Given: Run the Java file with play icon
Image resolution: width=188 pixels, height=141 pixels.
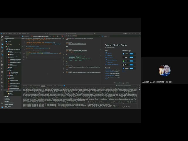Looking at the screenshot, I should pos(51,36).
